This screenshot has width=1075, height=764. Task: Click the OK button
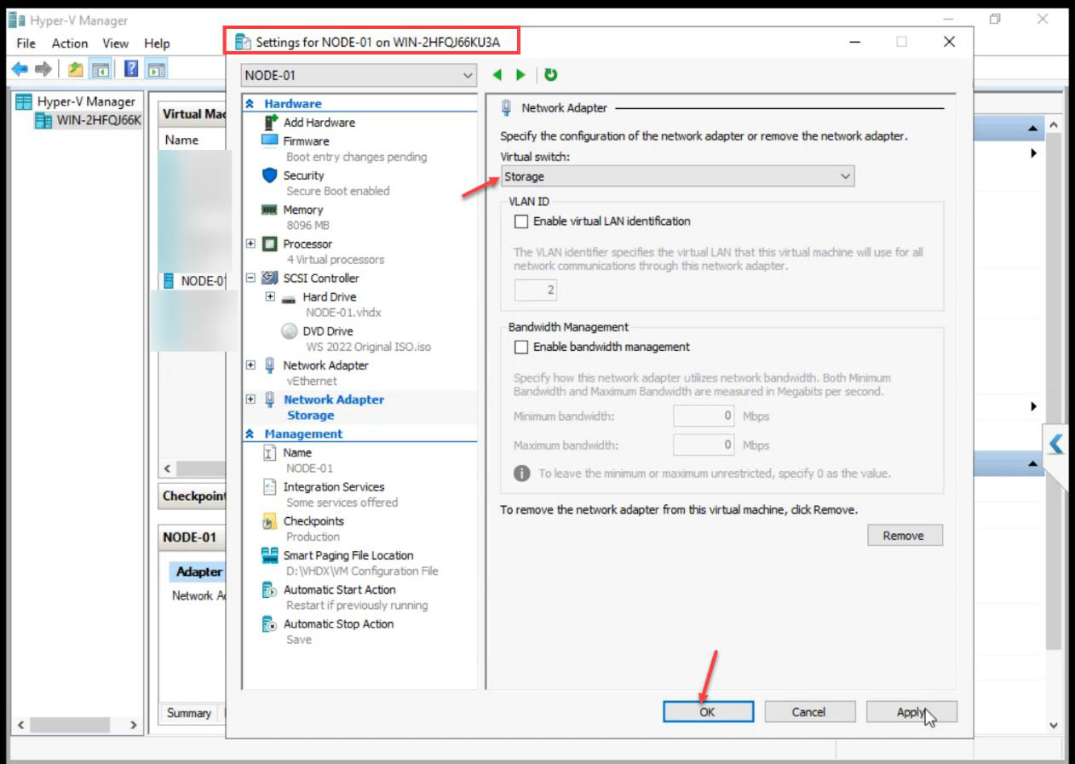(x=708, y=712)
